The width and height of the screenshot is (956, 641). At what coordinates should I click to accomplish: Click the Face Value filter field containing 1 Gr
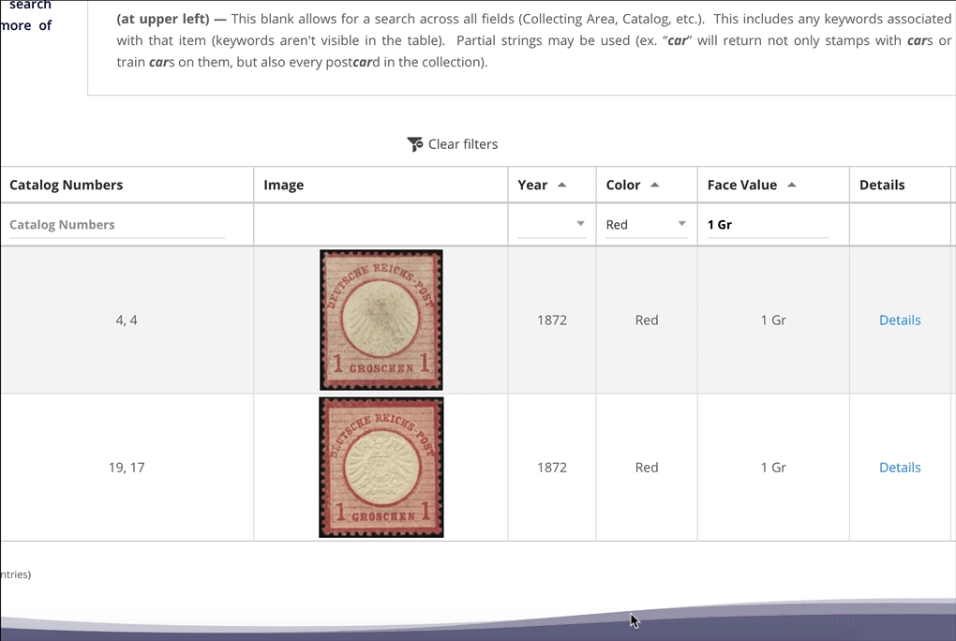[769, 224]
